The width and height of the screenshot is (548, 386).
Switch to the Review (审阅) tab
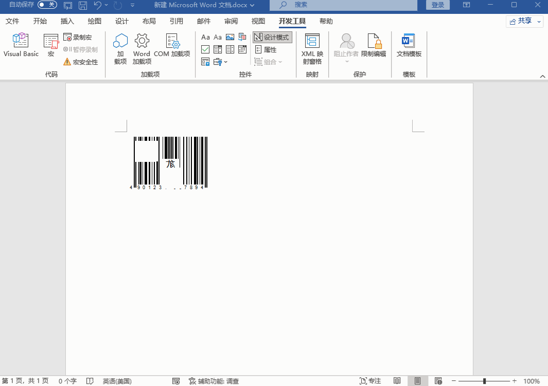click(231, 21)
